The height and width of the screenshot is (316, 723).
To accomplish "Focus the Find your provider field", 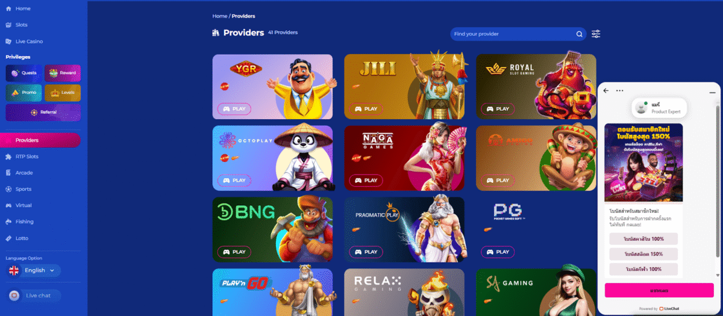I will click(x=512, y=34).
